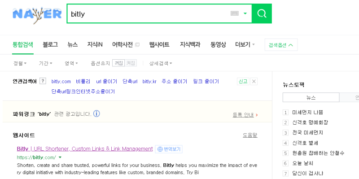Image resolution: width=359 pixels, height=179 pixels.
Task: Open the 더보기 more menu
Action: tap(245, 44)
